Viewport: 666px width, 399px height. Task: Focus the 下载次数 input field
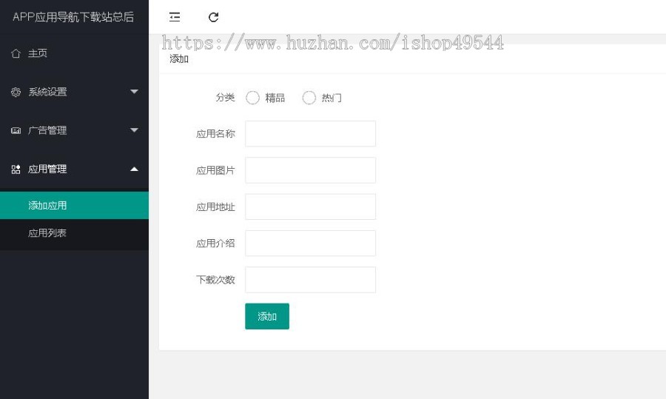(x=311, y=280)
